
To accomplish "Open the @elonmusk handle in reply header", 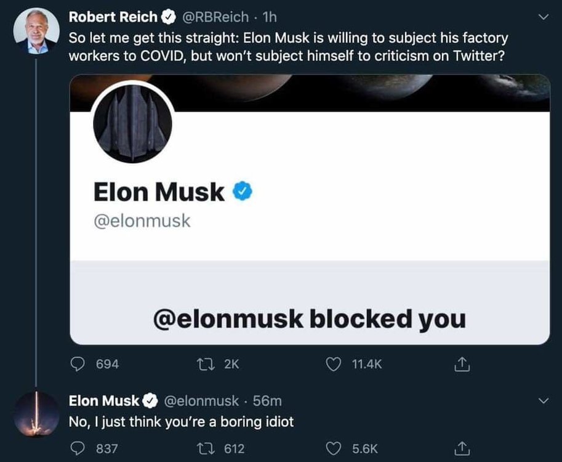I will tap(199, 401).
